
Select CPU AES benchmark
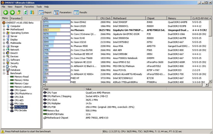19,100
